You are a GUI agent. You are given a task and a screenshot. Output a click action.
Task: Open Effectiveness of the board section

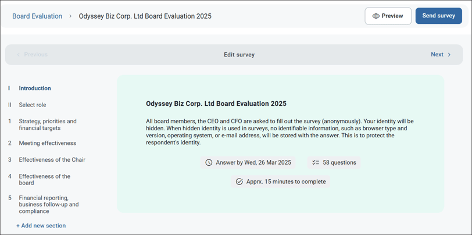45,180
